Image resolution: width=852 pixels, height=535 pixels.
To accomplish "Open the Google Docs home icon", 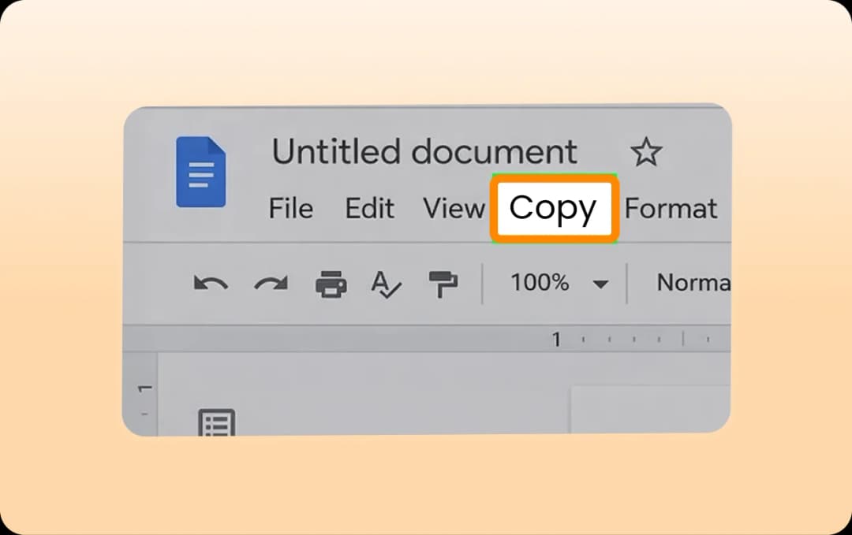I will coord(200,171).
